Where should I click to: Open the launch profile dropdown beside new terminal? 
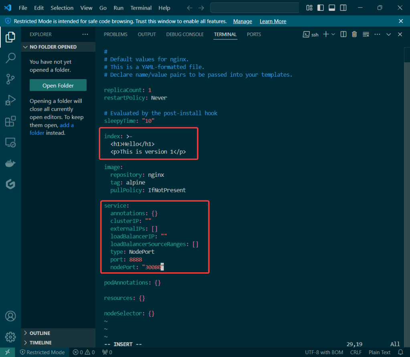pos(333,35)
